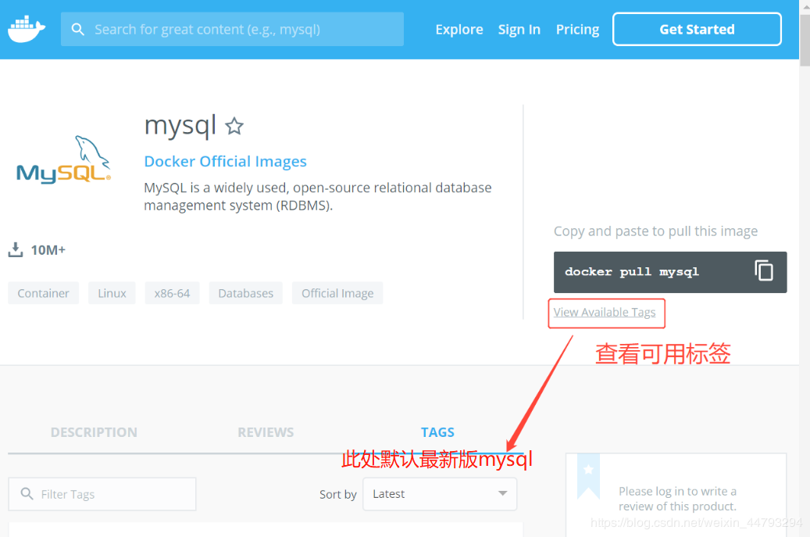810x537 pixels.
Task: Click the Official Image tag chip
Action: [x=337, y=293]
